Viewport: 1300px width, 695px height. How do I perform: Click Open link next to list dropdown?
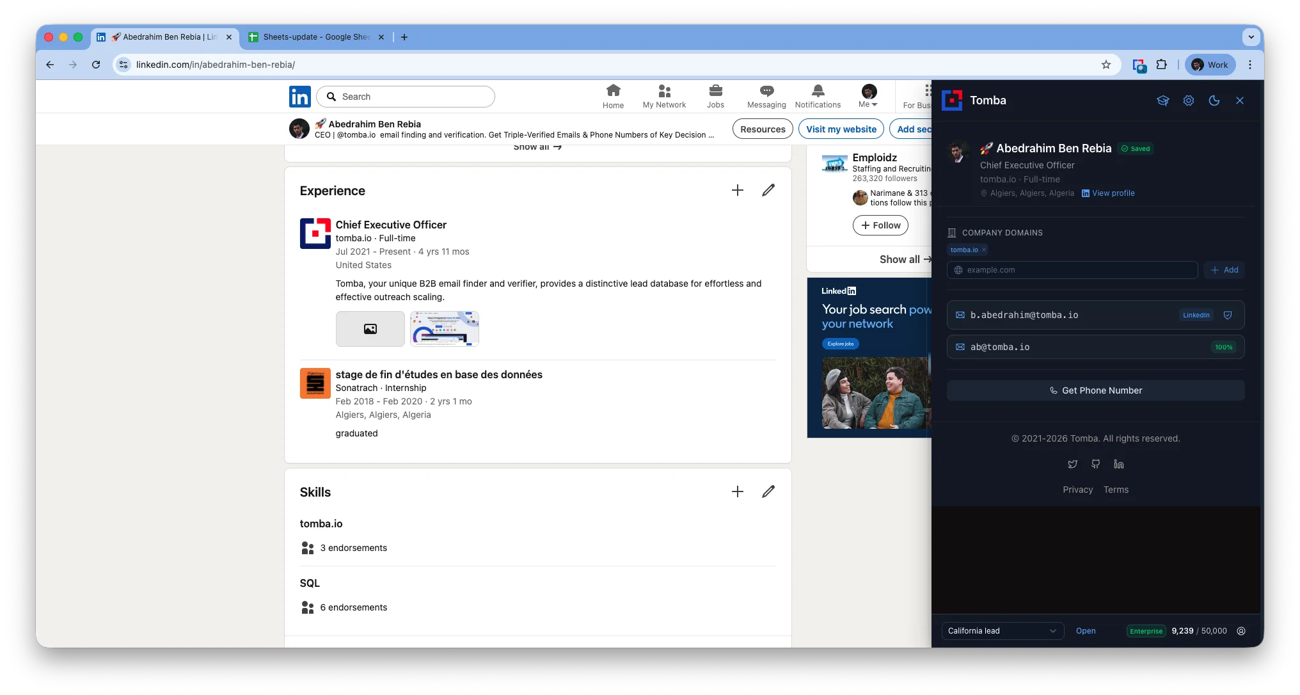coord(1086,631)
